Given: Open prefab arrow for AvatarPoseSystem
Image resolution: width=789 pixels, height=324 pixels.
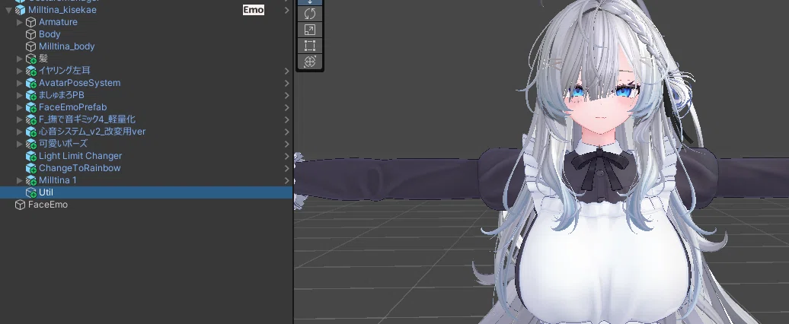Looking at the screenshot, I should pos(286,83).
